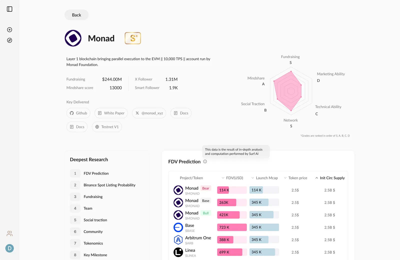Open the Github link chip

point(78,113)
